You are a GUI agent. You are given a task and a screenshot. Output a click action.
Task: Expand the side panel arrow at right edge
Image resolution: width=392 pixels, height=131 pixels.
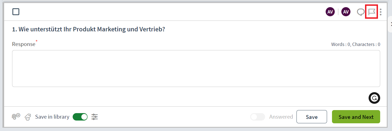390,24
